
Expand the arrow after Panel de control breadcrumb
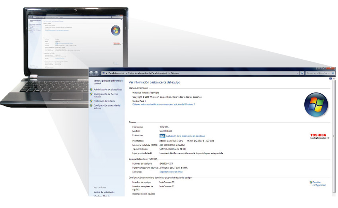[126, 73]
